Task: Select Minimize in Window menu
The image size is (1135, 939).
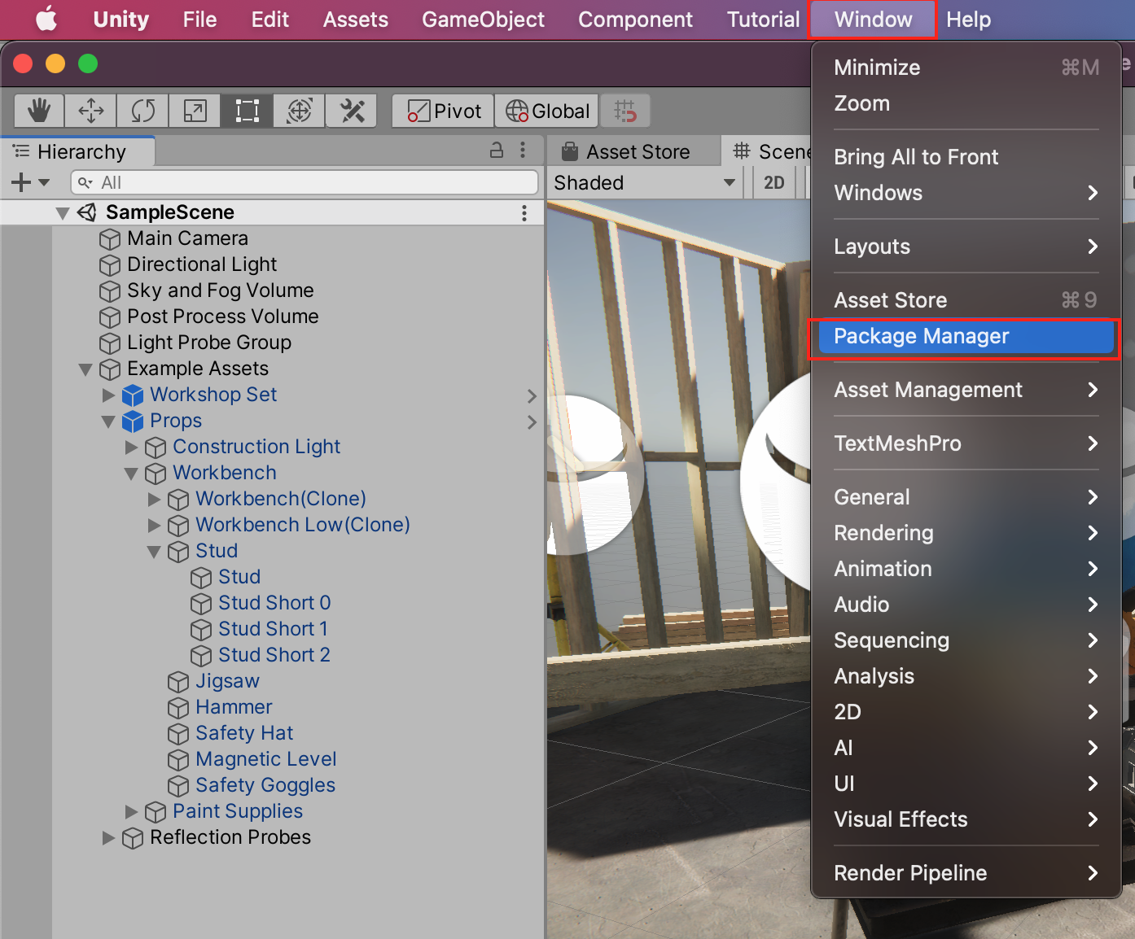Action: (x=966, y=68)
